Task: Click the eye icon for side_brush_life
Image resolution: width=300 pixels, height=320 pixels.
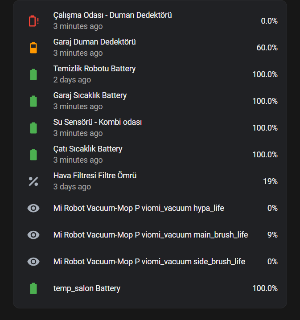Action: click(33, 262)
